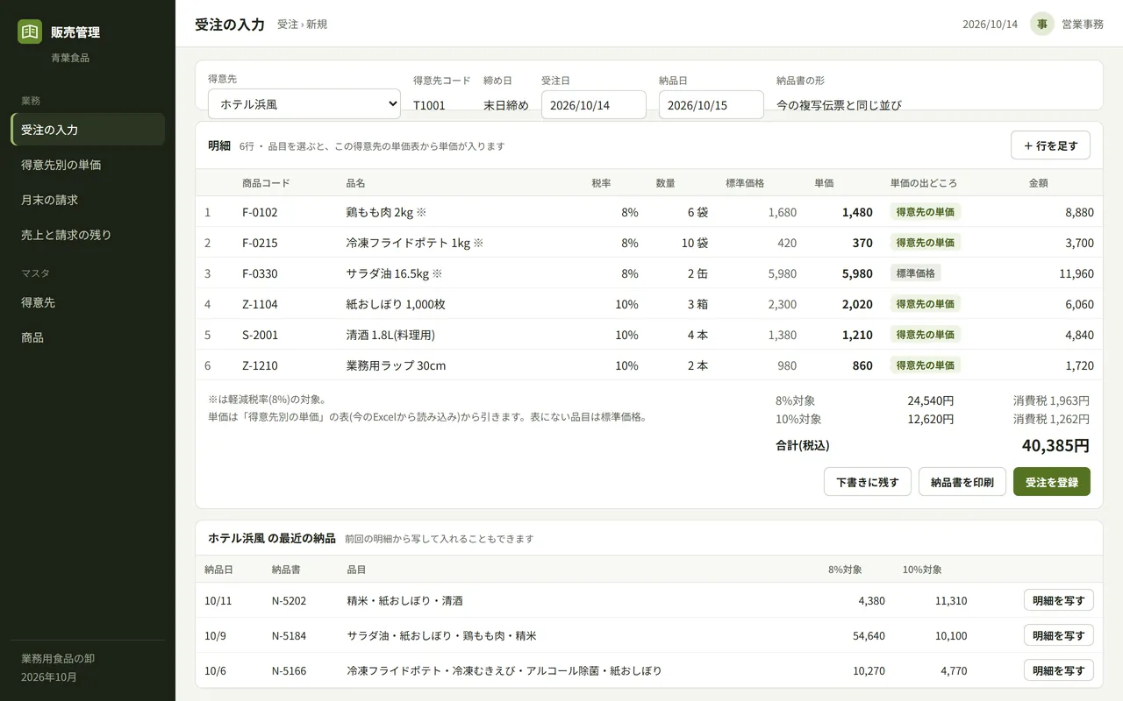The height and width of the screenshot is (701, 1123).
Task: Open the 営業事務 user avatar
Action: click(x=1042, y=24)
